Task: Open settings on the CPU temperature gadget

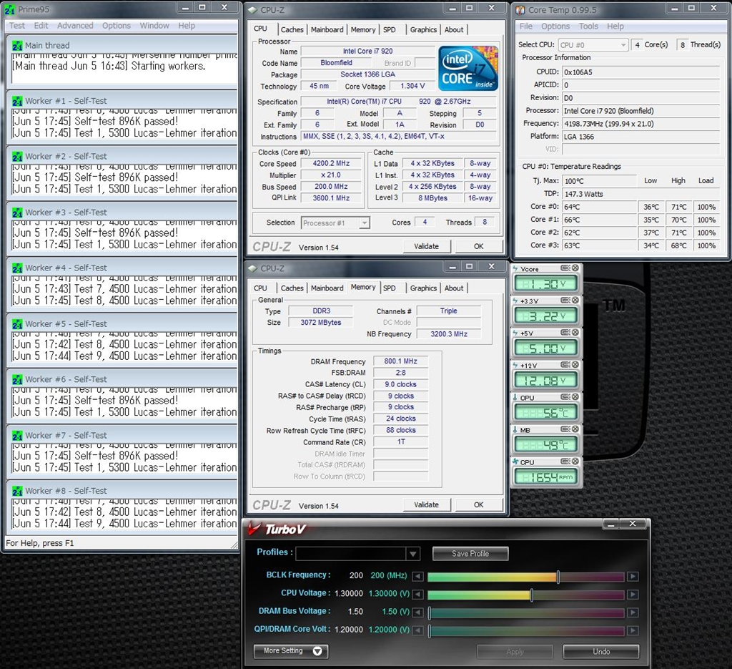Action: point(565,397)
